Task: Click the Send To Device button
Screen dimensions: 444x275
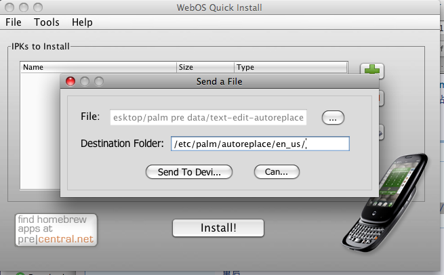Action: [x=189, y=172]
